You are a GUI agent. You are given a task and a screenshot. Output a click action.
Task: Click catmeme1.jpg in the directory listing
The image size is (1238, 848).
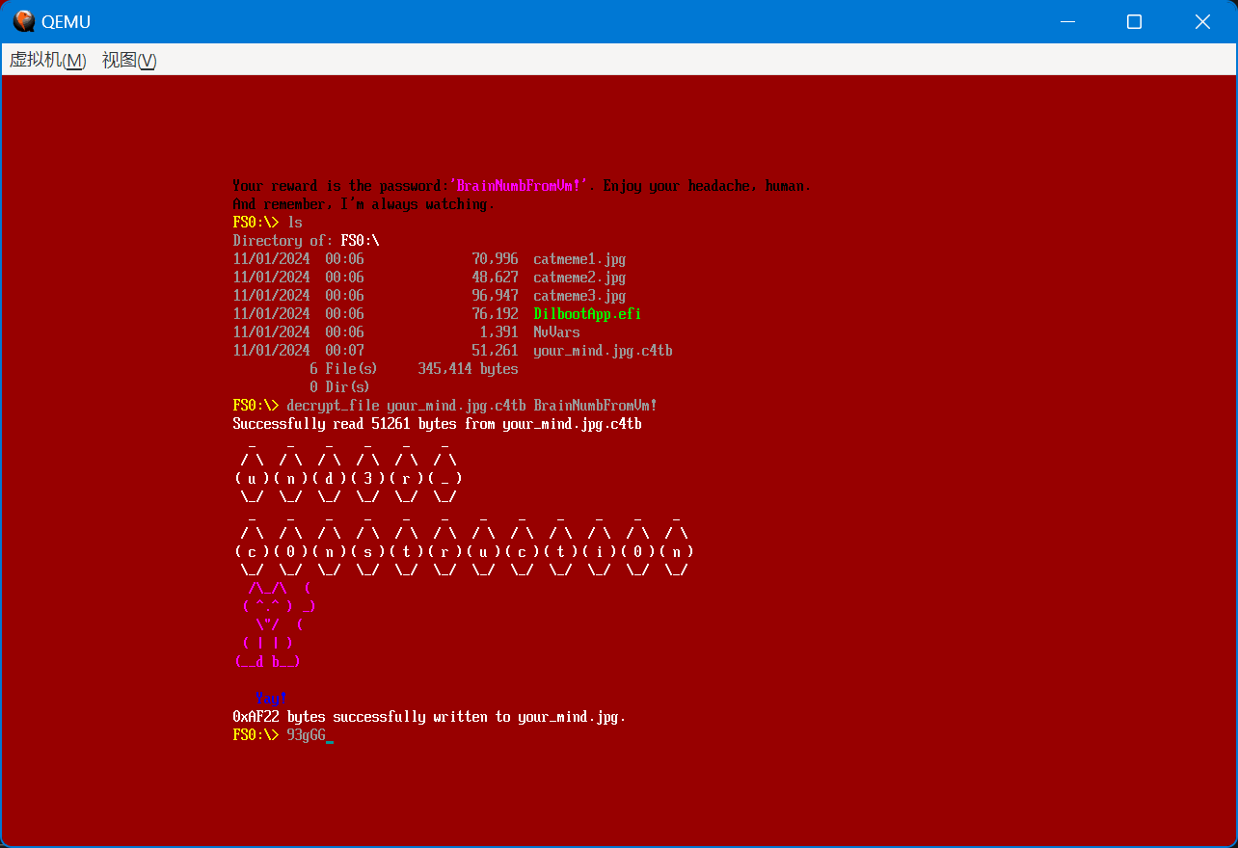tap(579, 259)
